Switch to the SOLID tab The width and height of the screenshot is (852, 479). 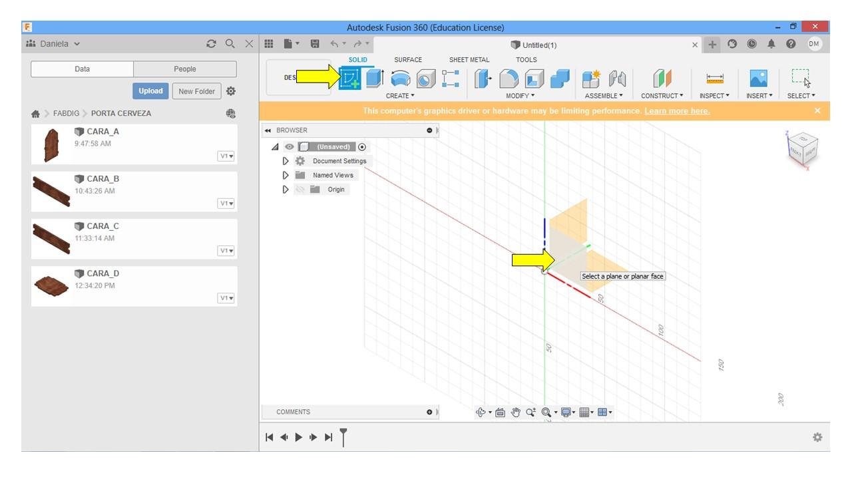click(x=357, y=60)
